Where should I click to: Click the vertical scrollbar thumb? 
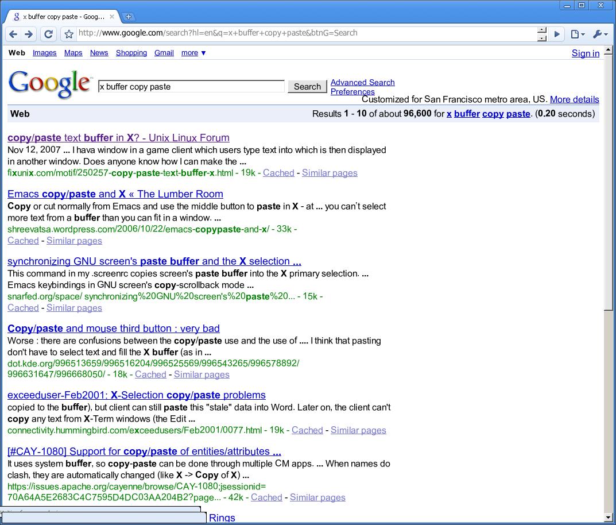608,182
